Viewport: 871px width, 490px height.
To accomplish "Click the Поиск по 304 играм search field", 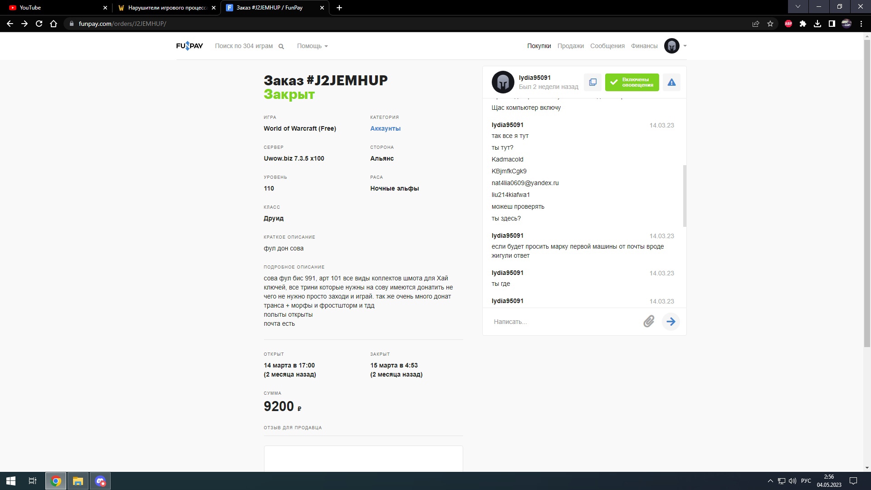I will coord(244,46).
